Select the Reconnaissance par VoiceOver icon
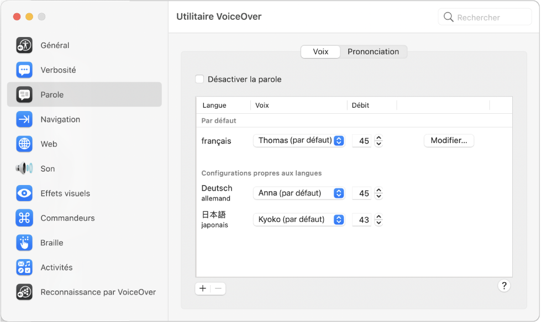Screen dimensions: 541x322 (x=24, y=292)
